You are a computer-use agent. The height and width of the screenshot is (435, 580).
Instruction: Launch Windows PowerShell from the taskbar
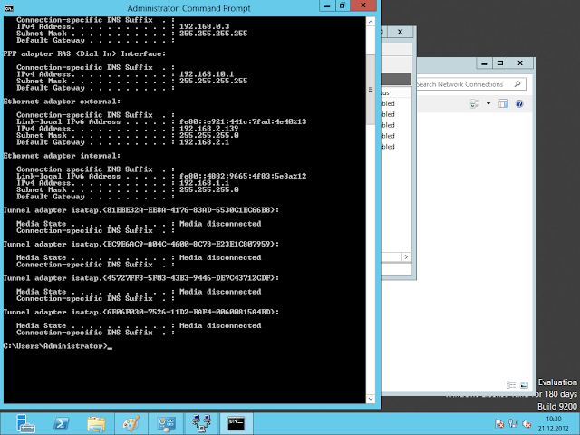pyautogui.click(x=61, y=422)
